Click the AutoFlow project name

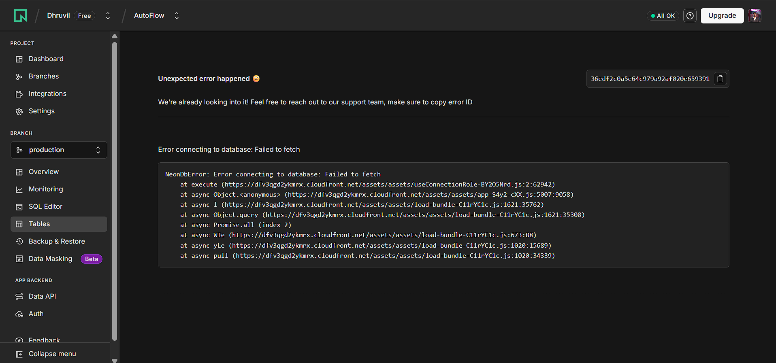pyautogui.click(x=149, y=15)
